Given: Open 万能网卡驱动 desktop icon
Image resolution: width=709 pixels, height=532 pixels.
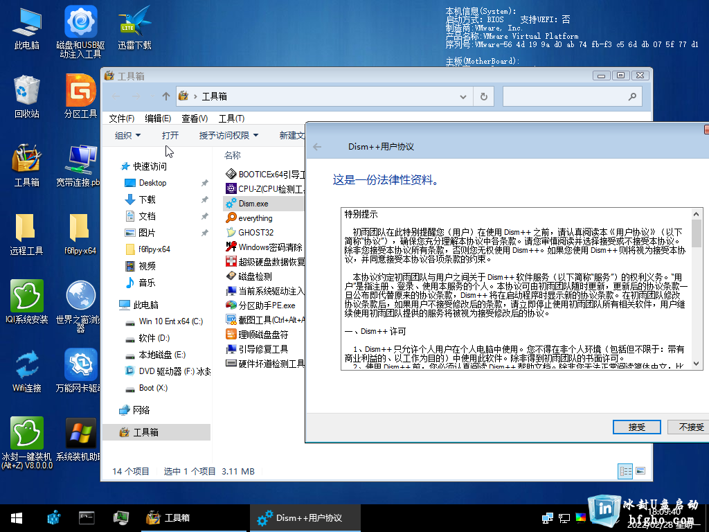Looking at the screenshot, I should [x=79, y=371].
